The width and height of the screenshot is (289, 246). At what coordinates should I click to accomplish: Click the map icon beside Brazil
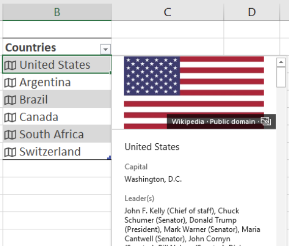click(10, 100)
